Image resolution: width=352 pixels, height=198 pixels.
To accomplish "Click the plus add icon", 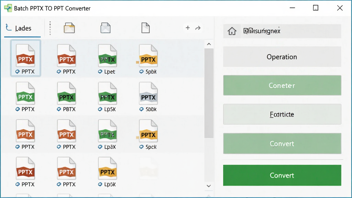I will click(188, 28).
